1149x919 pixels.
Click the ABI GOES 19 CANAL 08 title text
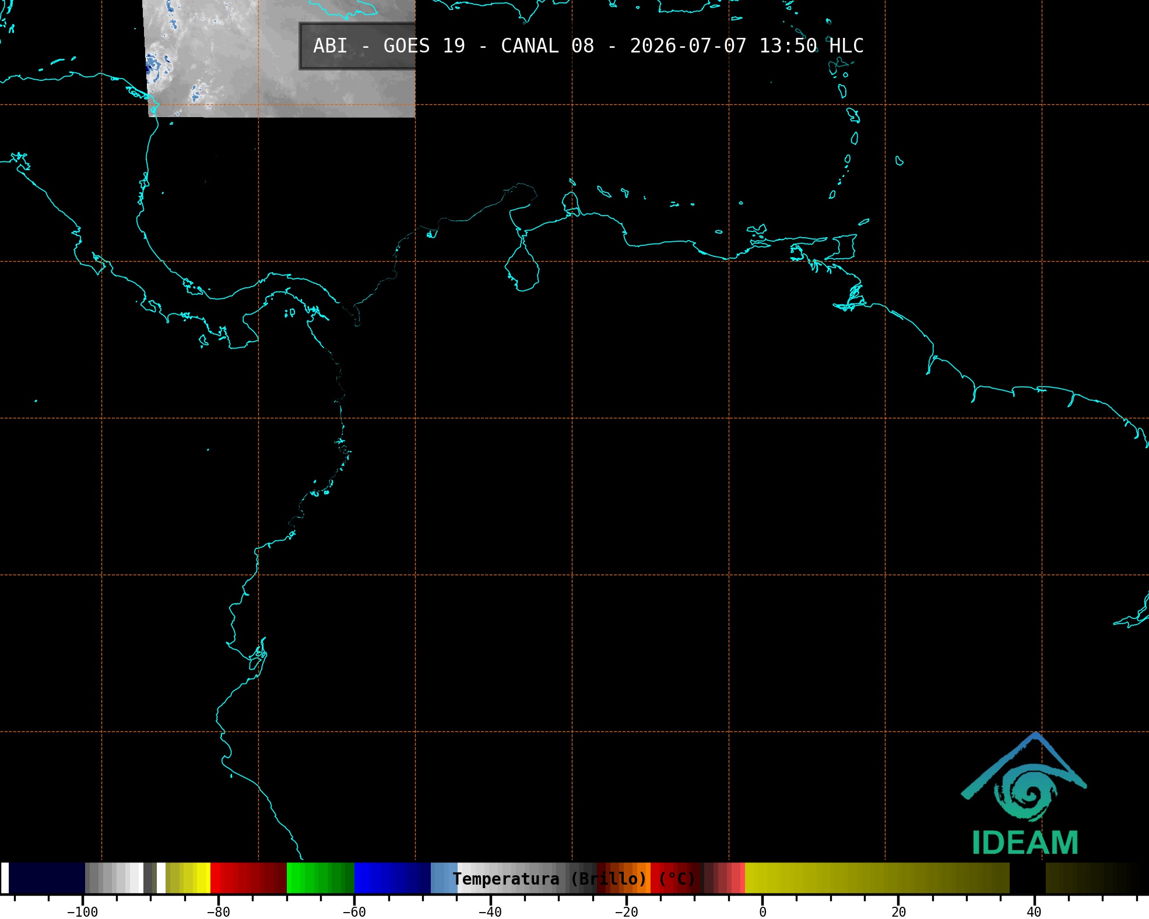588,46
